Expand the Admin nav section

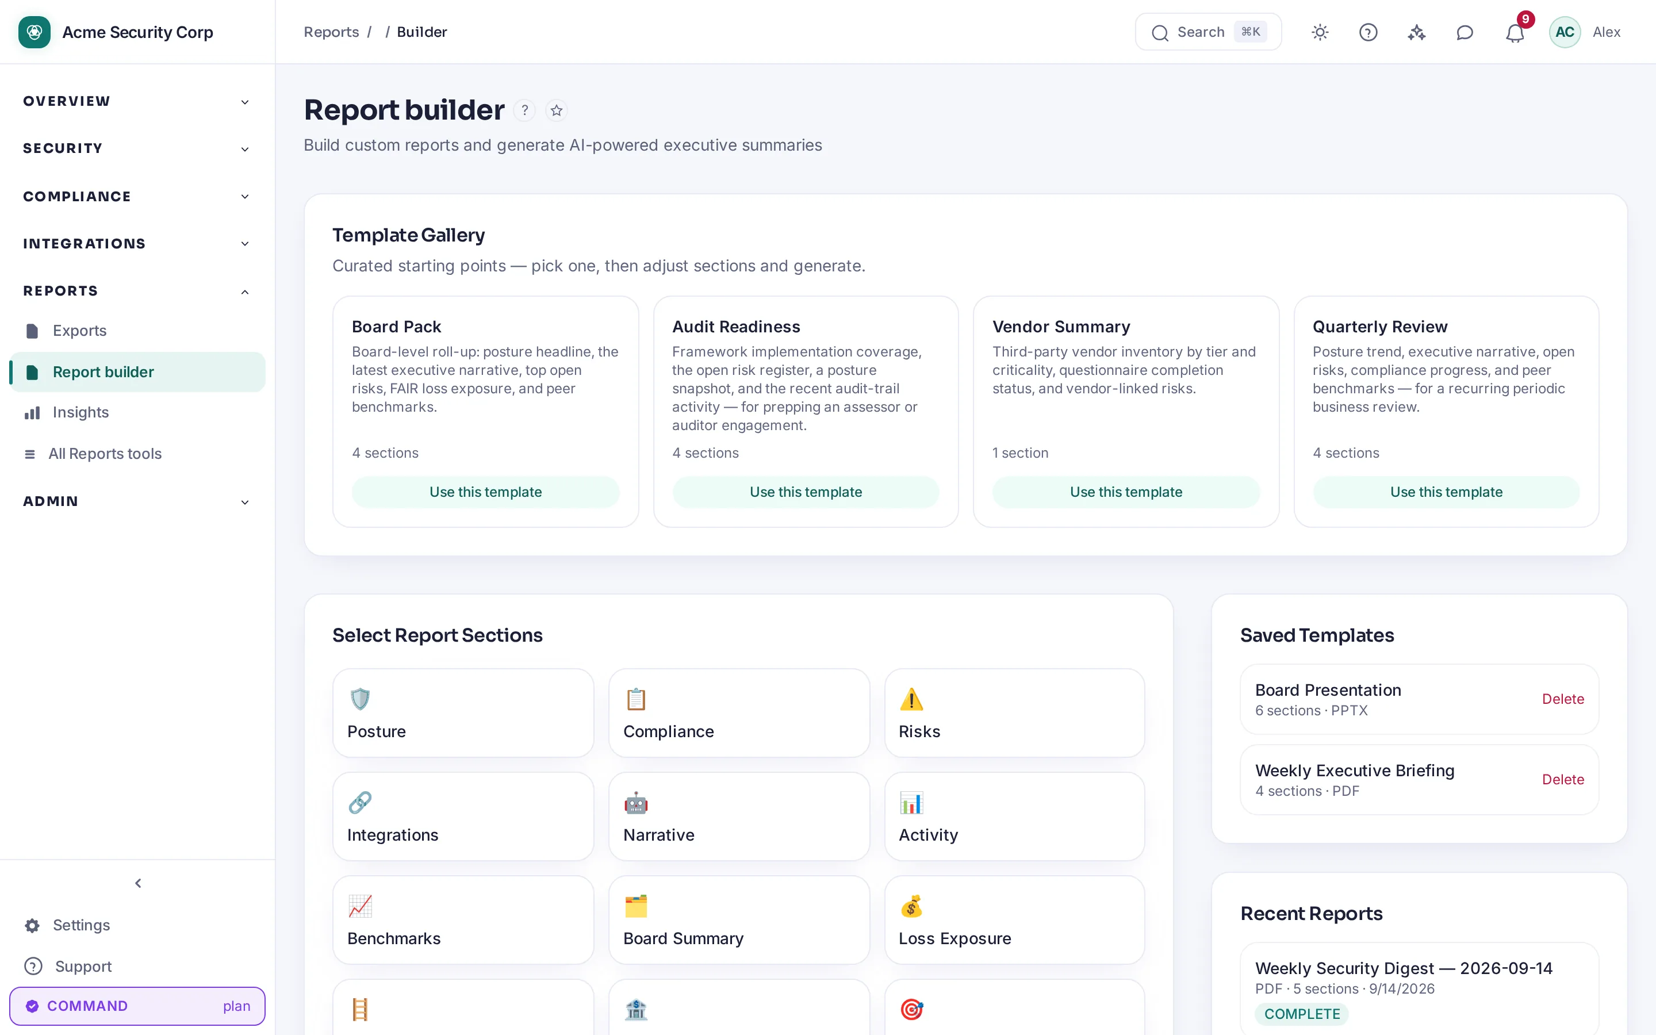137,502
